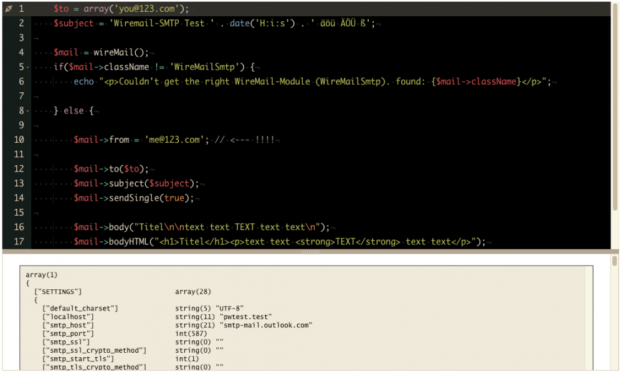Click the splitter handle between code and output
This screenshot has height=374, width=623.
coord(310,252)
